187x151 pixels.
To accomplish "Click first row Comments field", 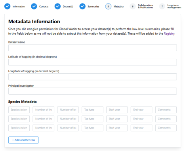I will click(166, 110).
